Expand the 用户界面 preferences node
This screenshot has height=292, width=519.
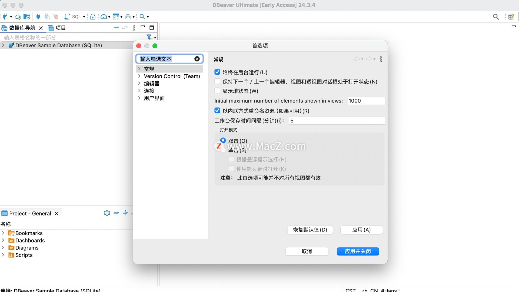139,98
